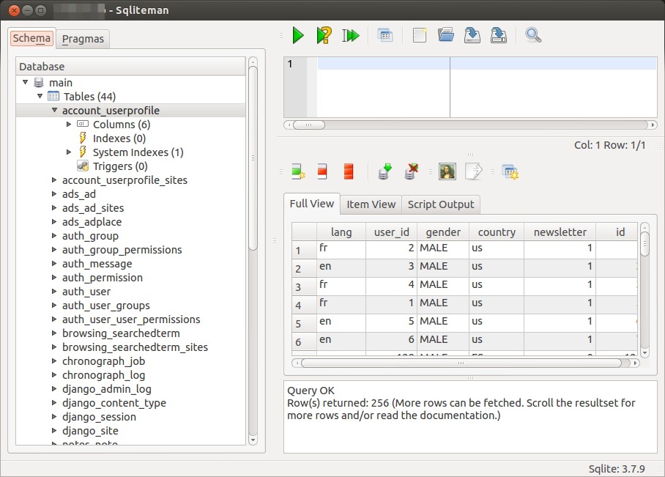This screenshot has height=477, width=665.
Task: Click the 'fr' cell in row 1
Action: click(341, 250)
